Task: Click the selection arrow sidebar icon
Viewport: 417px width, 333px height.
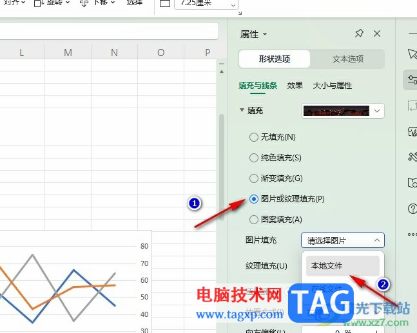Action: (x=412, y=54)
